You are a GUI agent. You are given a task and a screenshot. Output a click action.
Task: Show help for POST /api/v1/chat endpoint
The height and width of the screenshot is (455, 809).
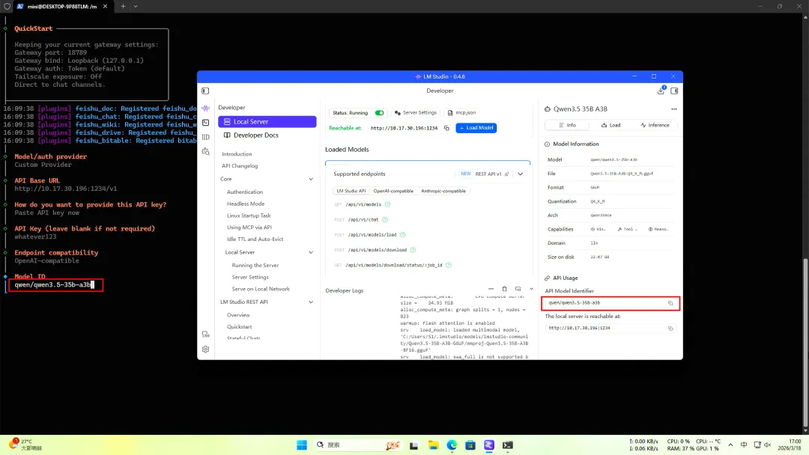[x=385, y=219]
